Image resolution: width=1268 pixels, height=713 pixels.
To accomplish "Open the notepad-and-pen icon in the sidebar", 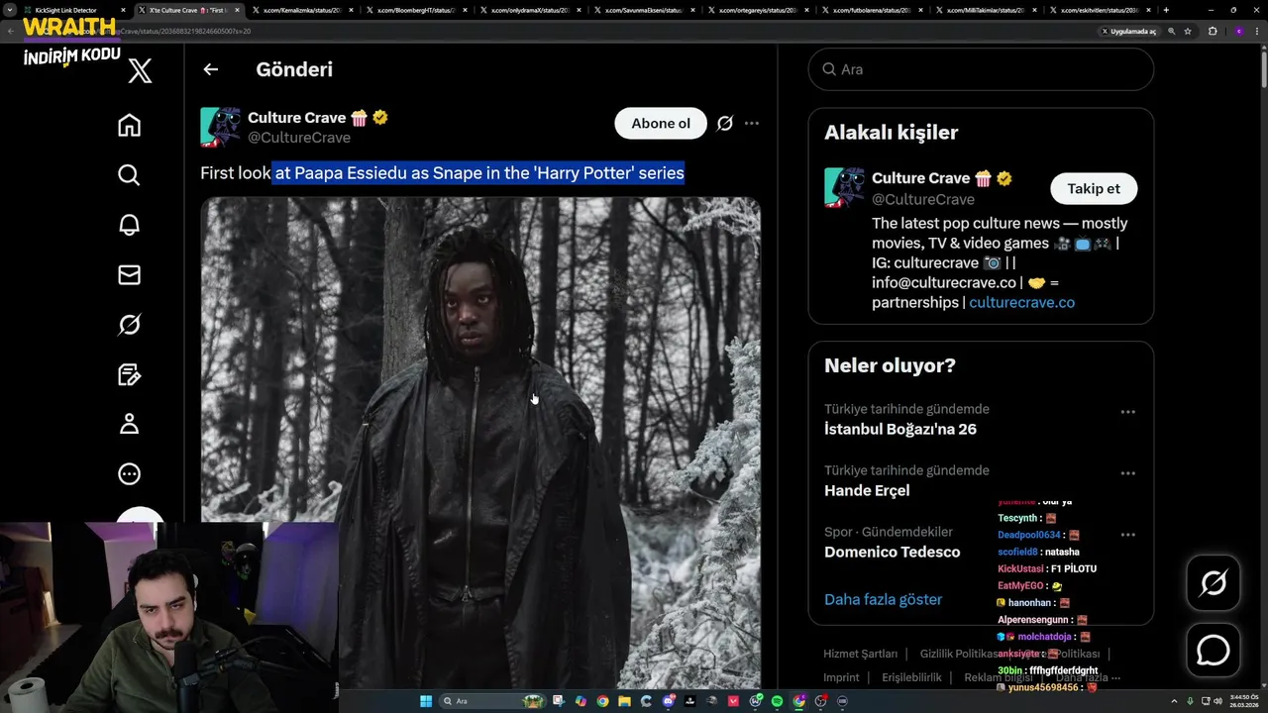I will 129,374.
